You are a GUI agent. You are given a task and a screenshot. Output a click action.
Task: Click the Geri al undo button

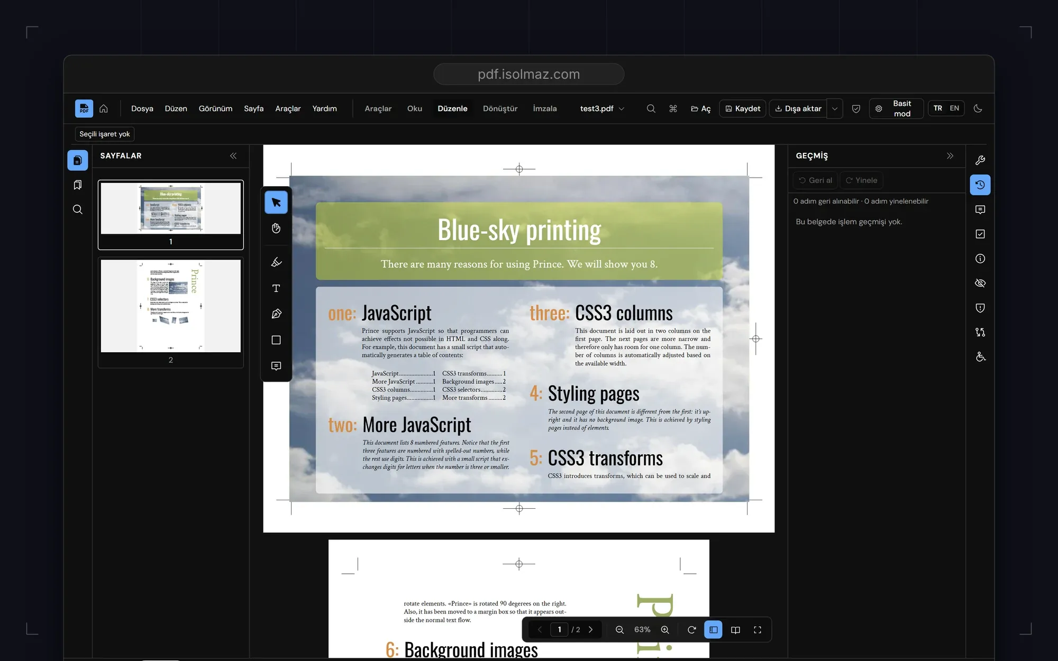(x=815, y=180)
